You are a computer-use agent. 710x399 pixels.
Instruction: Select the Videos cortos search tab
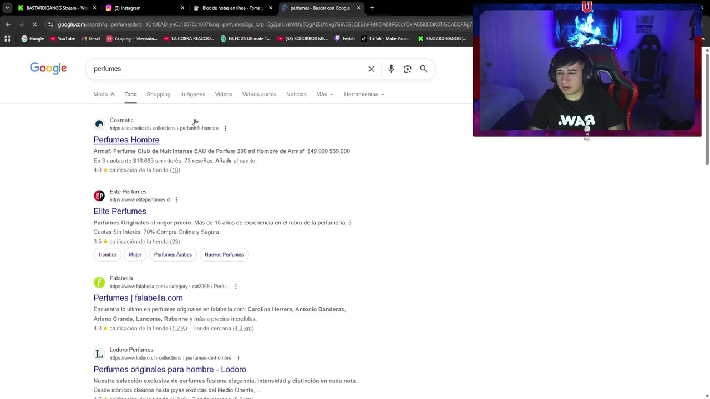point(259,94)
